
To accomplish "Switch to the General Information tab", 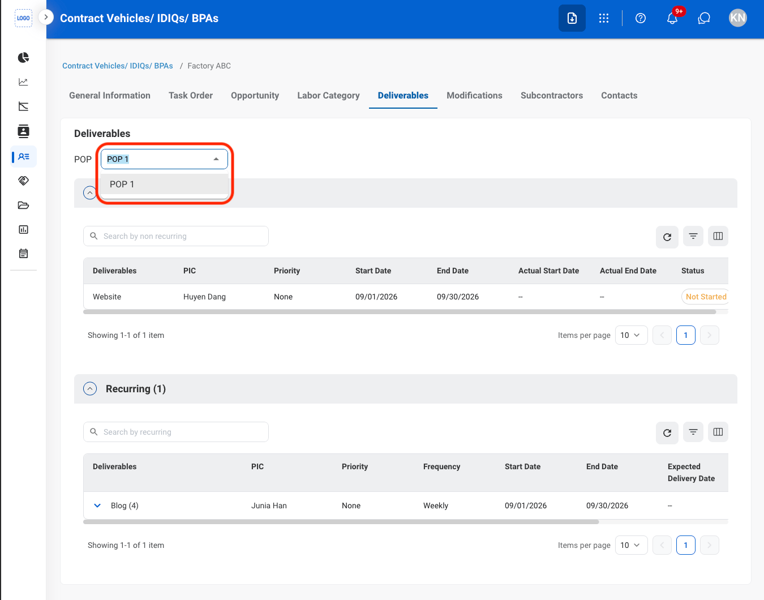I will pyautogui.click(x=110, y=96).
